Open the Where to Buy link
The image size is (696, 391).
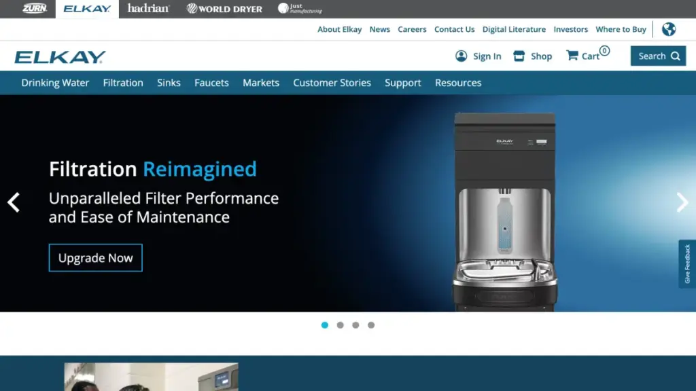tap(621, 29)
